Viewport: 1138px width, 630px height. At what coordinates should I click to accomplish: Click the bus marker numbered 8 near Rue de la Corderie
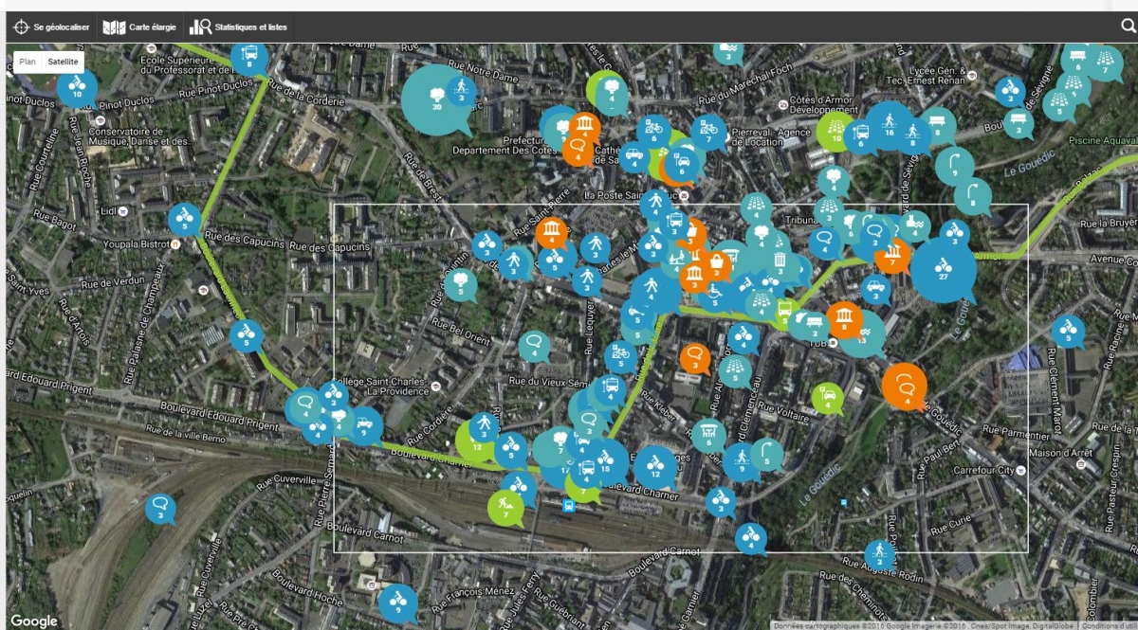click(x=249, y=57)
